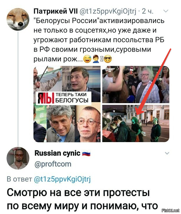Open the bottom-right night street photo

[136, 123]
